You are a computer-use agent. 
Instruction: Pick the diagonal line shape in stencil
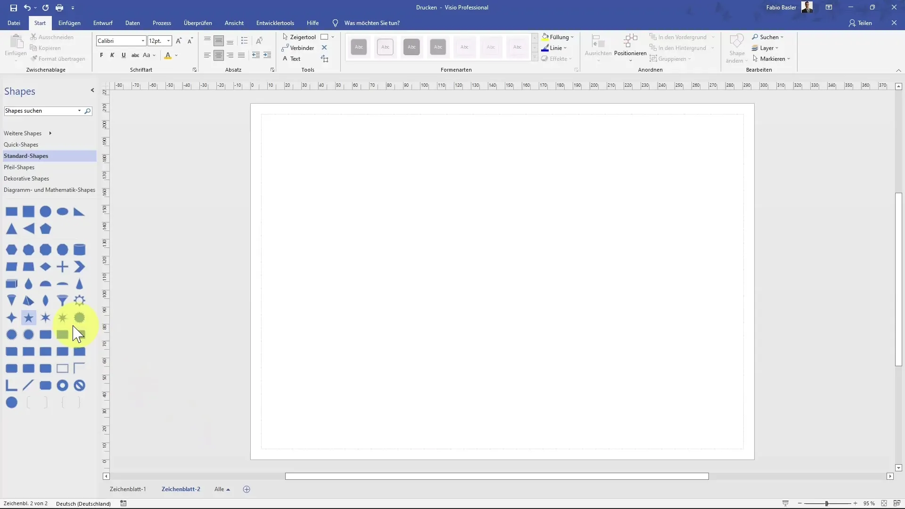[x=28, y=385]
